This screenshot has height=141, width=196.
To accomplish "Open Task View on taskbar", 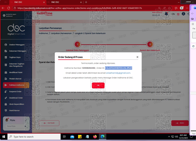I will click(64, 137).
